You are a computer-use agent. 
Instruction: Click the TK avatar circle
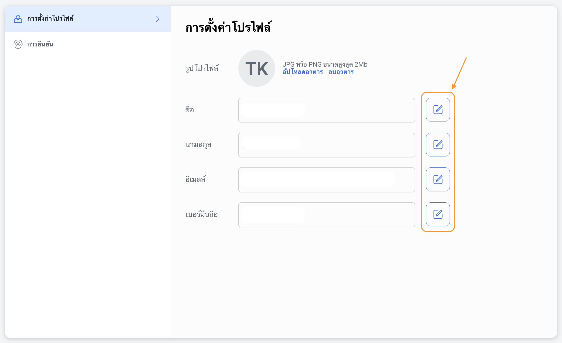pos(256,68)
